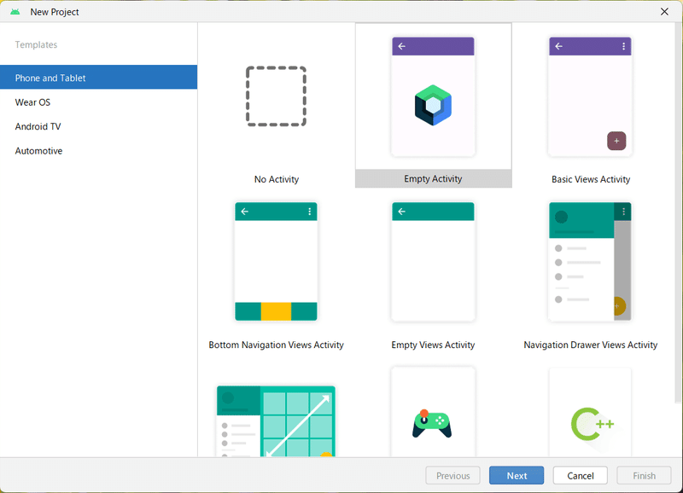Switch to Android TV templates
The width and height of the screenshot is (683, 493).
click(x=98, y=126)
